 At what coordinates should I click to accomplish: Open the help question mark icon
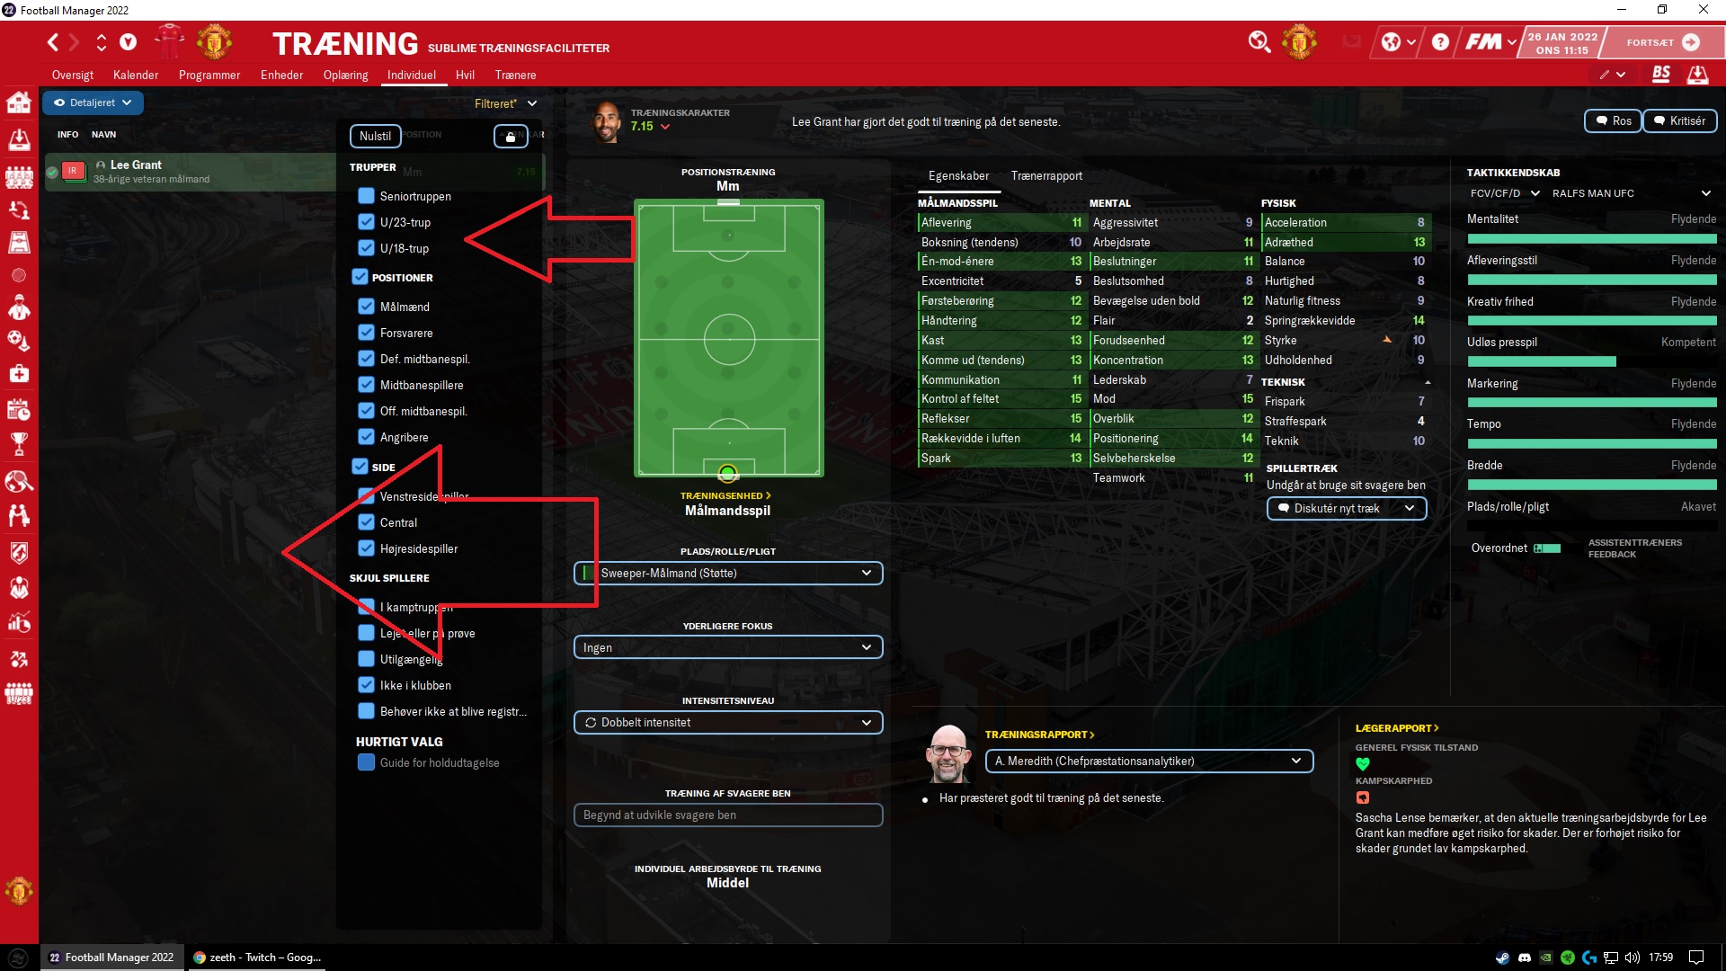pyautogui.click(x=1440, y=42)
